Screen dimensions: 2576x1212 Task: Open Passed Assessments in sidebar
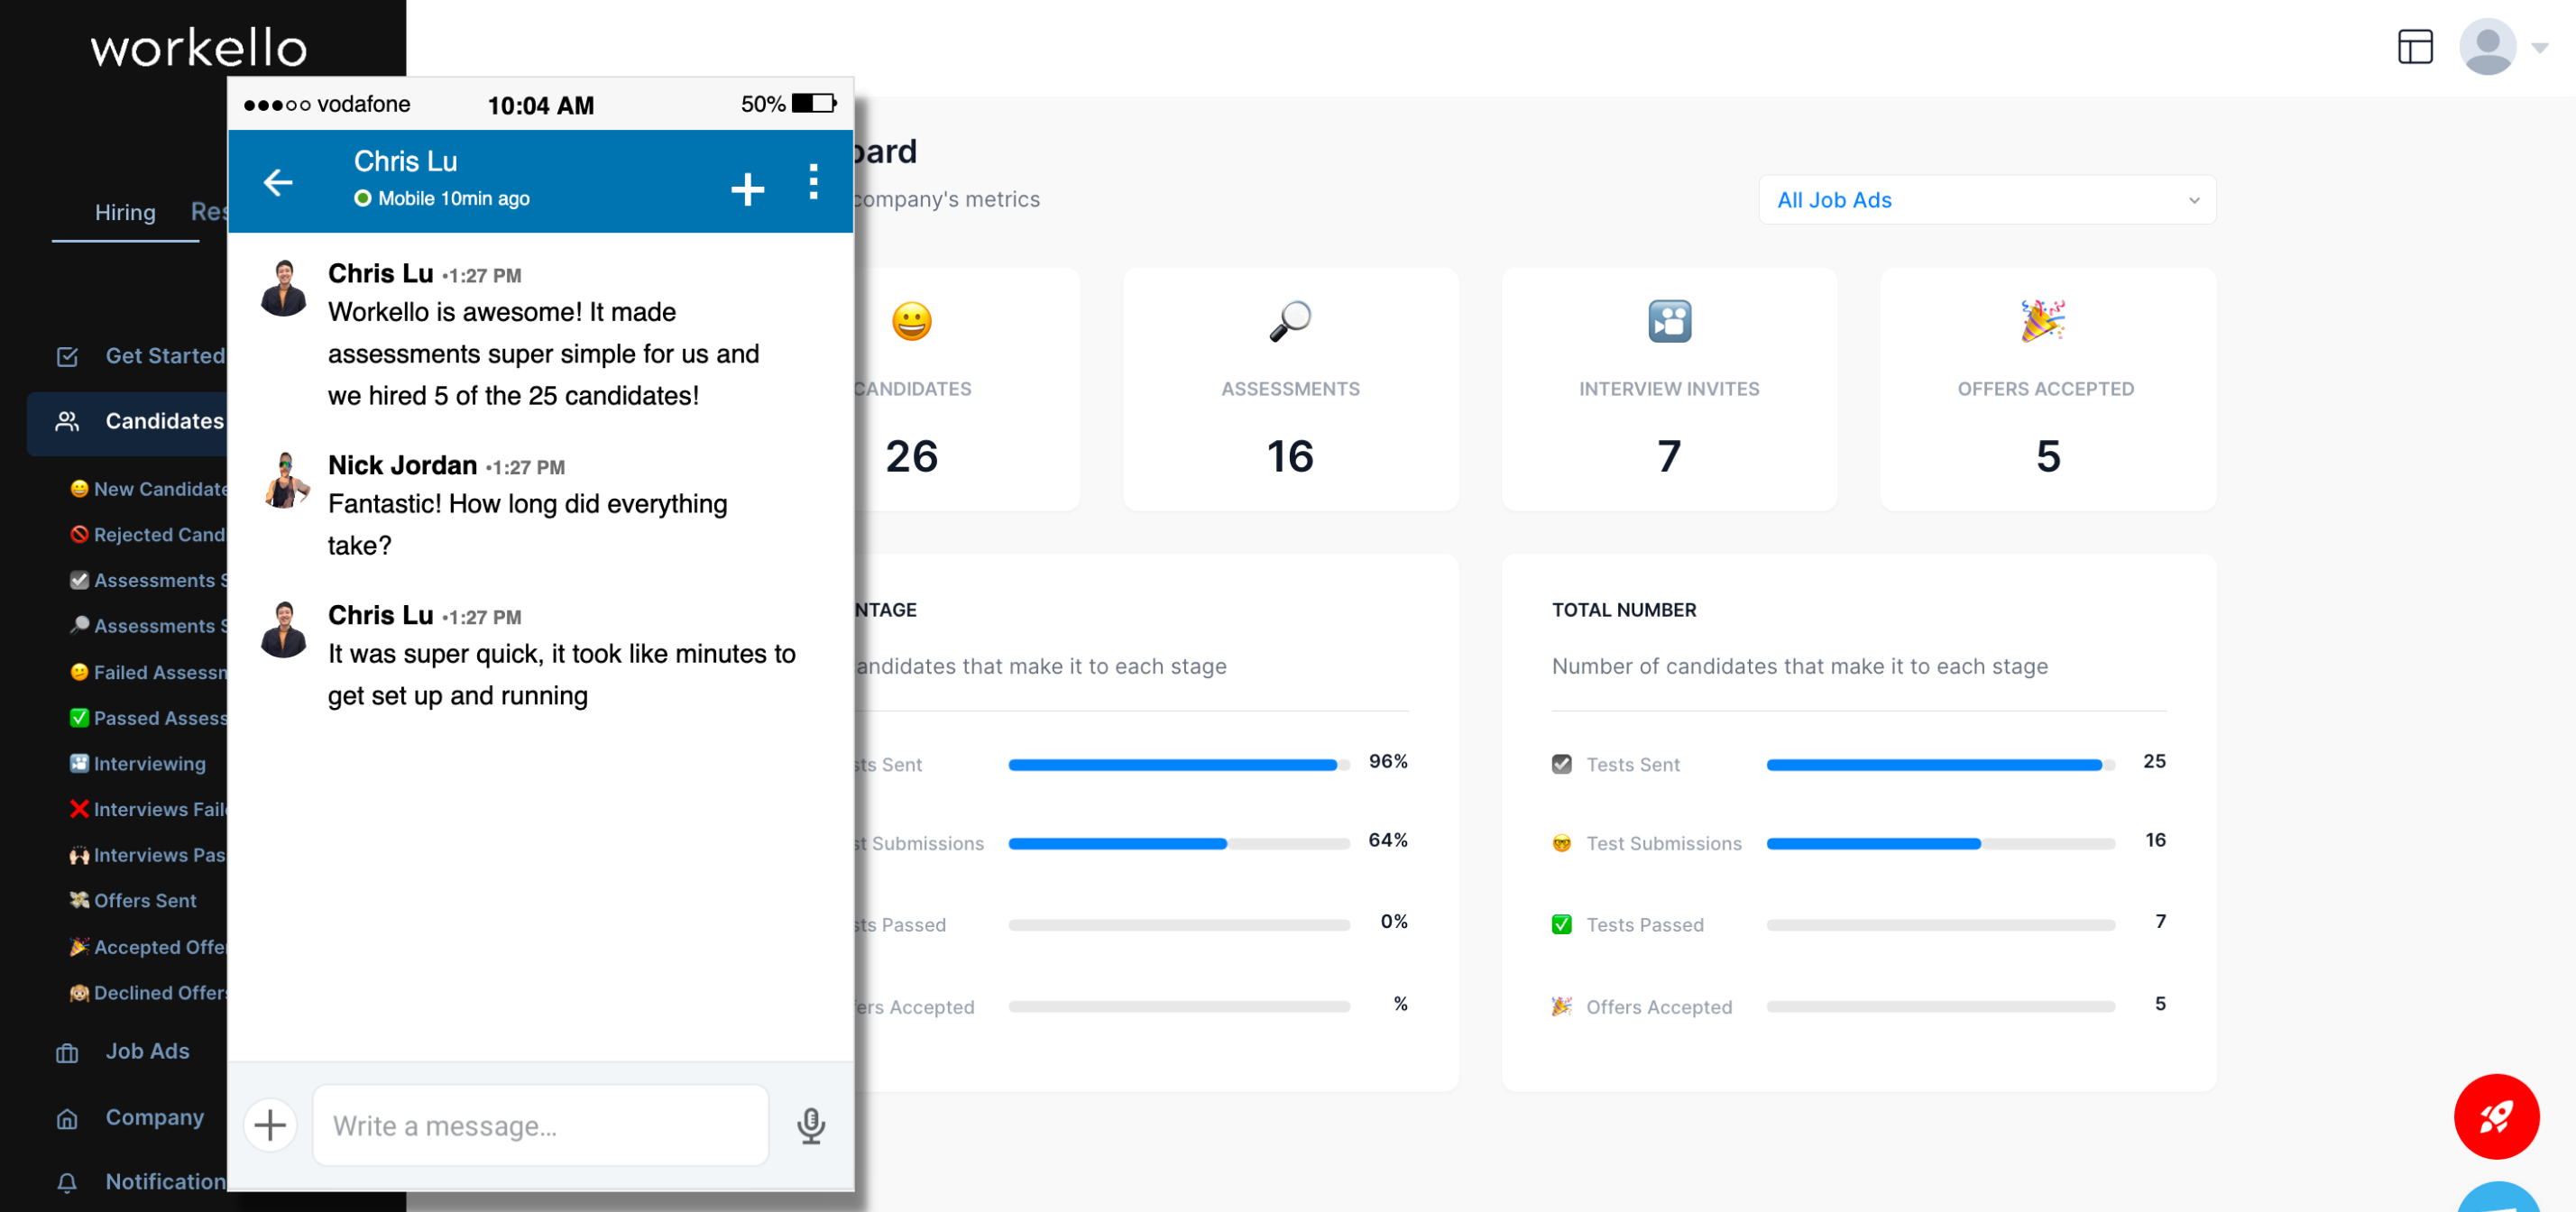point(148,718)
